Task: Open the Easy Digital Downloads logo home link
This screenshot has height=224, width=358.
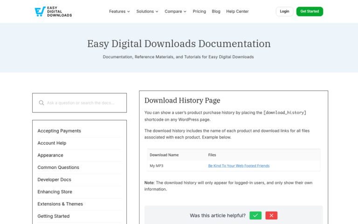Action: 53,11
